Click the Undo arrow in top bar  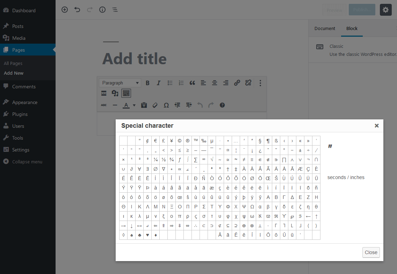(77, 10)
